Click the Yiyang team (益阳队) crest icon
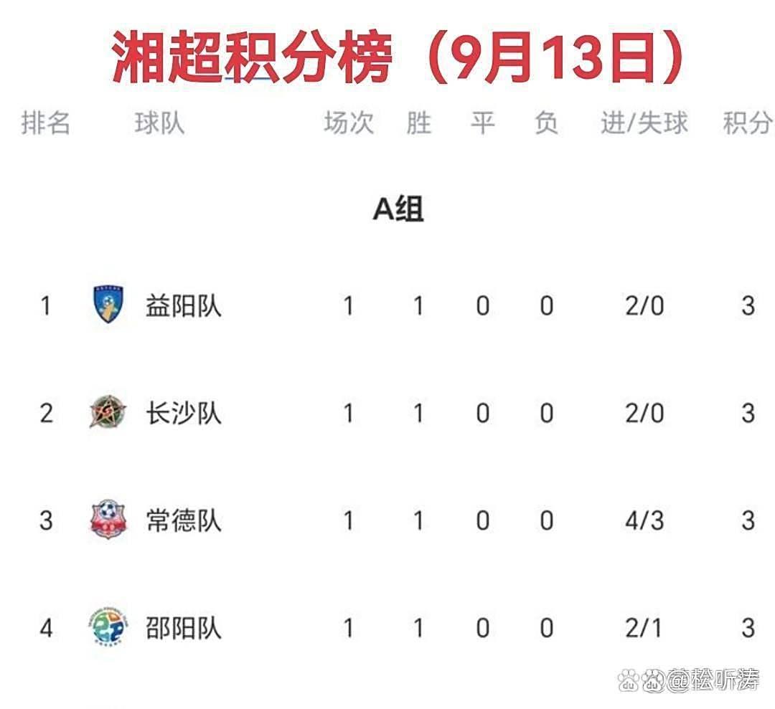The width and height of the screenshot is (775, 709). click(x=108, y=305)
